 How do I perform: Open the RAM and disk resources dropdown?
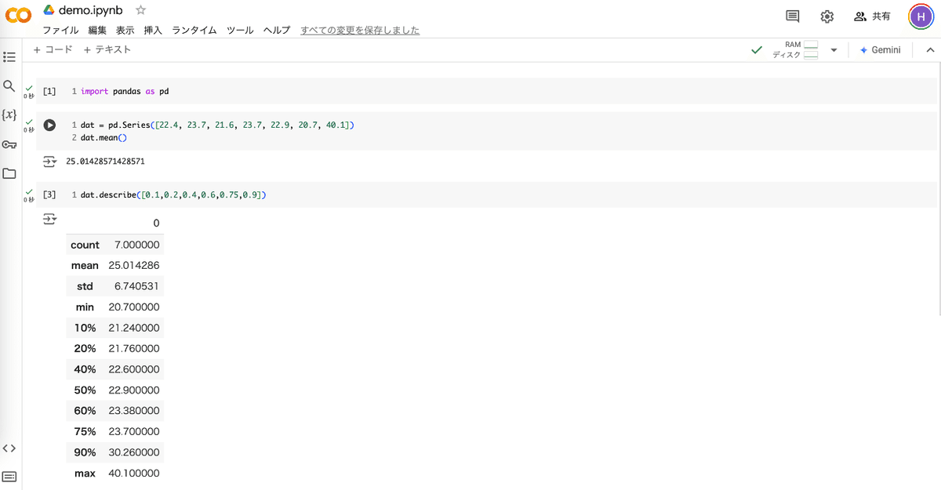click(834, 49)
